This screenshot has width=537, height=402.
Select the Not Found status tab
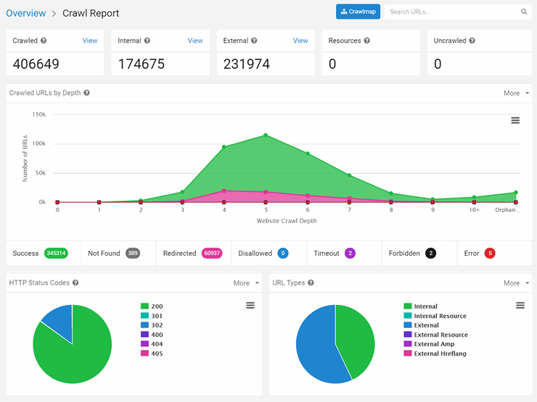[113, 254]
